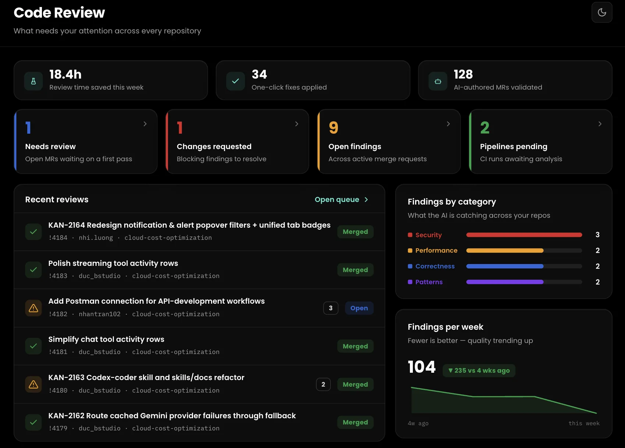Click the findings per week trend chart

coord(504,400)
